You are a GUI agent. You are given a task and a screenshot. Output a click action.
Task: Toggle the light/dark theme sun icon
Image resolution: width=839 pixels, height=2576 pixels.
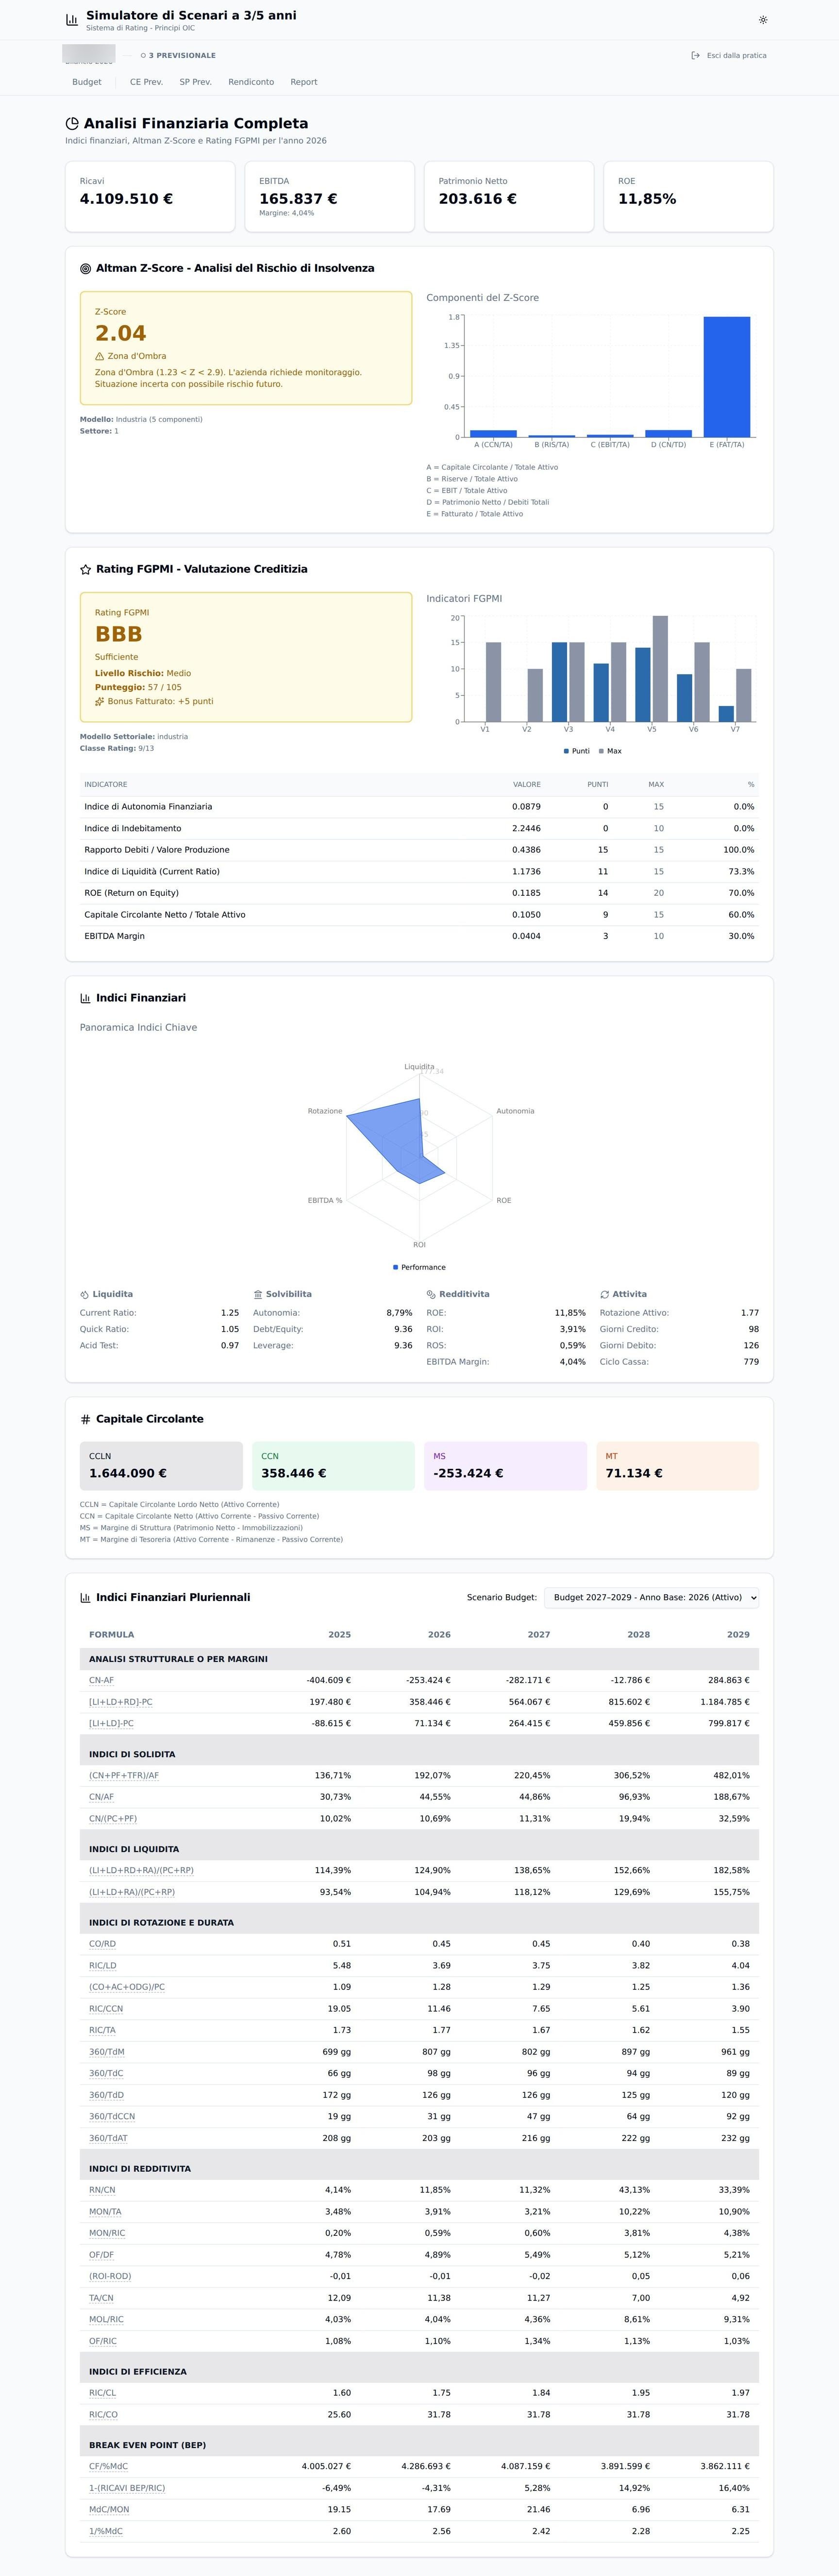[763, 20]
